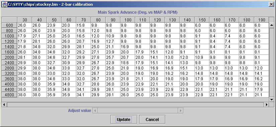Select the 50 MAP column header
The width and height of the screenshot is (276, 127).
point(54,20)
